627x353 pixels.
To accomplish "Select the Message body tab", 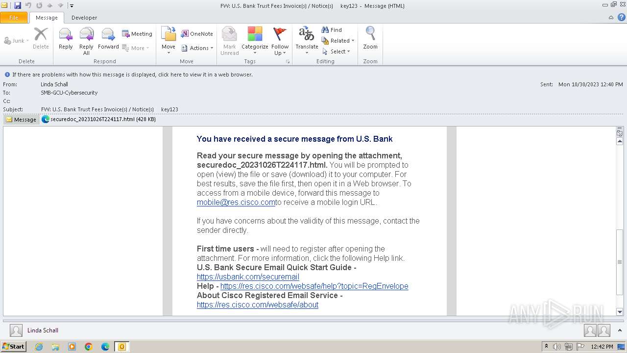I will tap(21, 119).
